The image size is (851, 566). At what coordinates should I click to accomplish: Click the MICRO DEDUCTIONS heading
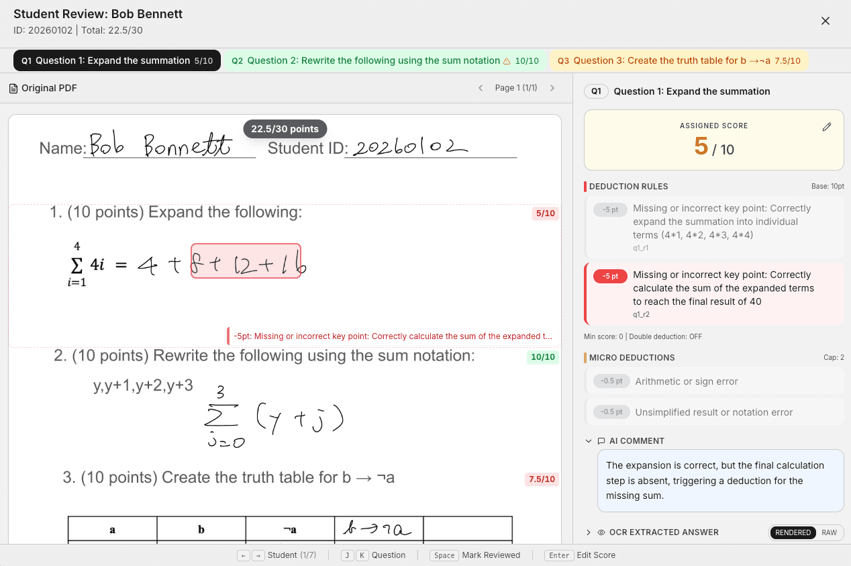632,358
